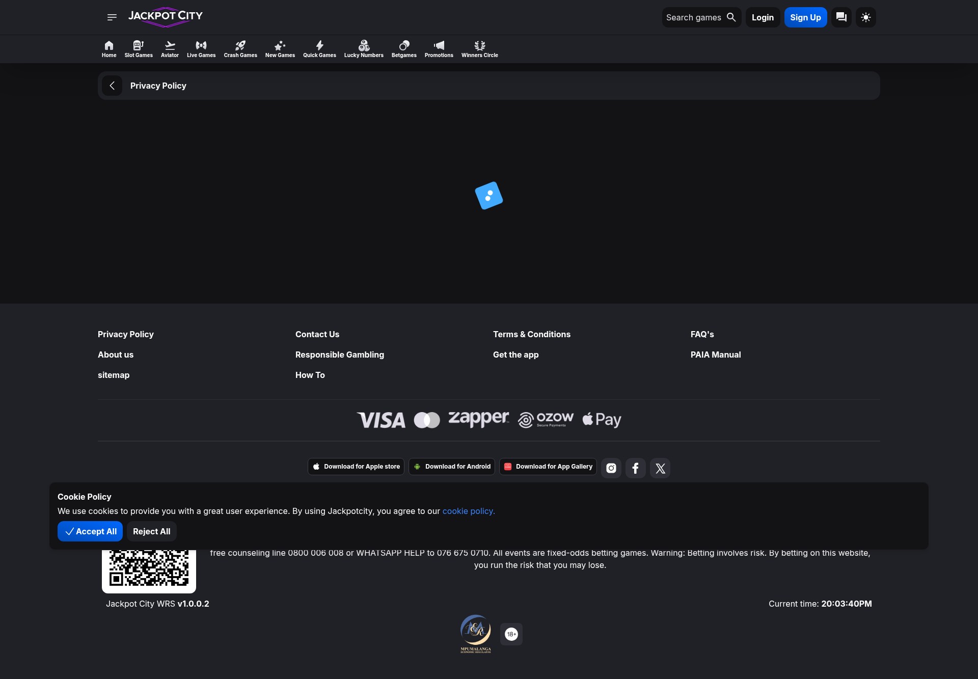Click the Current time text
The width and height of the screenshot is (978, 679).
click(x=820, y=604)
